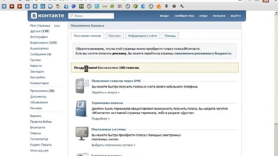Screen dimensions: 278x156
Task: Open Фотографии in sidebar
Action: pos(39,37)
